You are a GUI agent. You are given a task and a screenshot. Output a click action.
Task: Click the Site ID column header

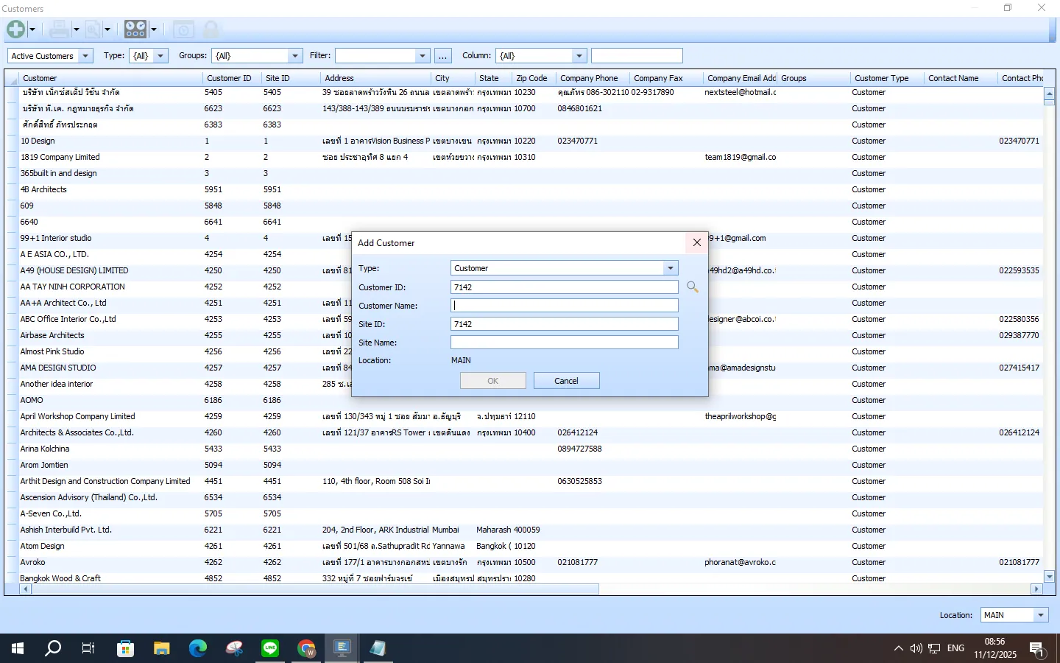[291, 78]
